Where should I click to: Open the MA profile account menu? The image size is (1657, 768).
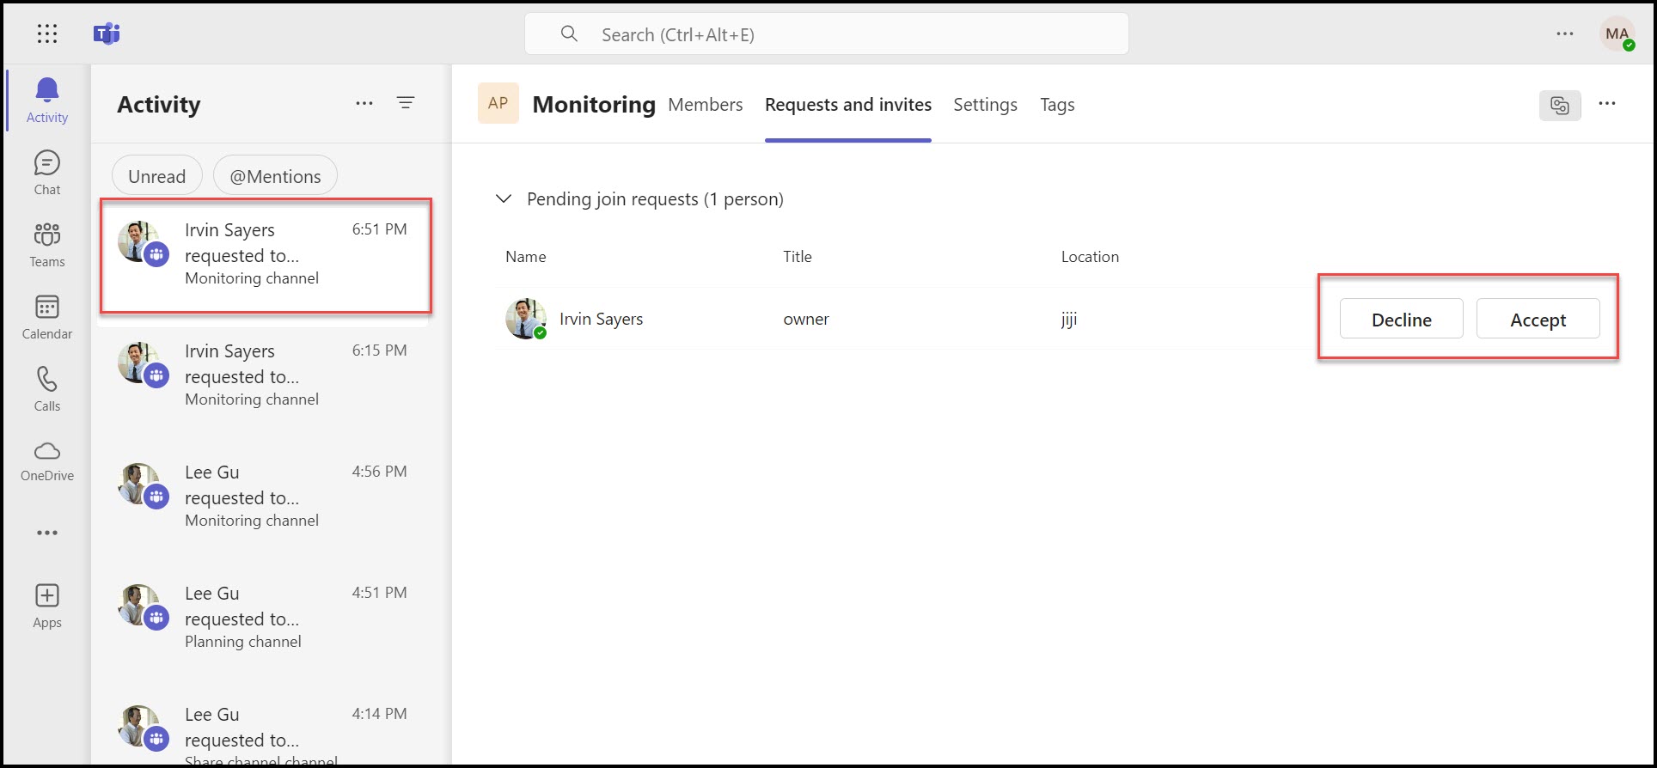pos(1617,34)
